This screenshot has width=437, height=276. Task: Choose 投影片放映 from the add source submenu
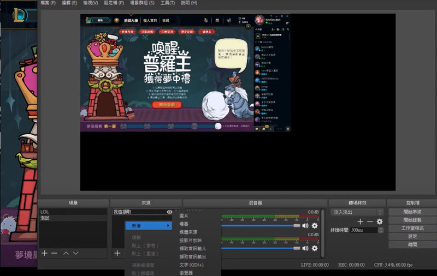coord(190,241)
